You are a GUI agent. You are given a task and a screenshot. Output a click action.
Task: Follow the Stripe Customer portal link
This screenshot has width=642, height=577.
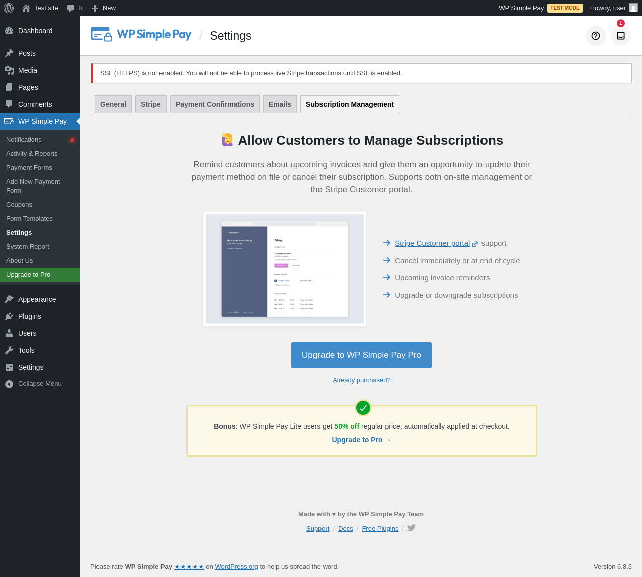coord(432,243)
